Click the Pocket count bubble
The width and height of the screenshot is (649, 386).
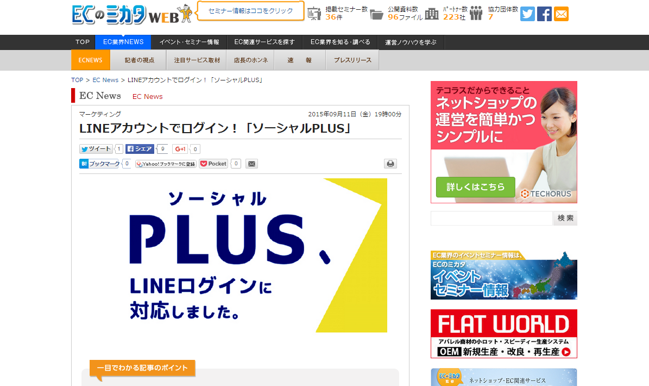tap(236, 164)
